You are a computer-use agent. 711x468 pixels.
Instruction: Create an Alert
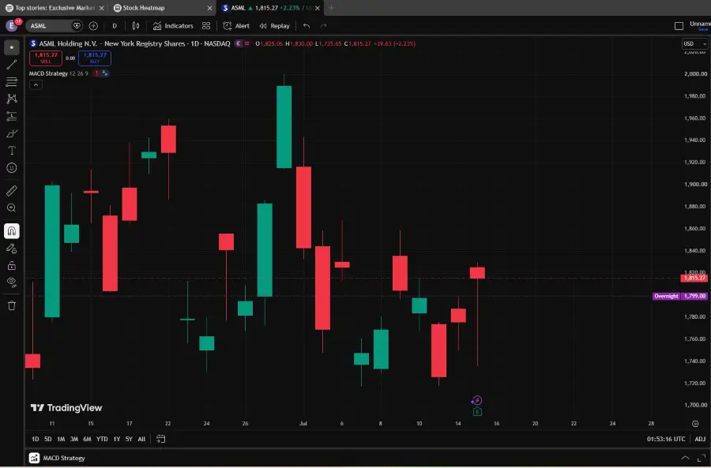(236, 26)
